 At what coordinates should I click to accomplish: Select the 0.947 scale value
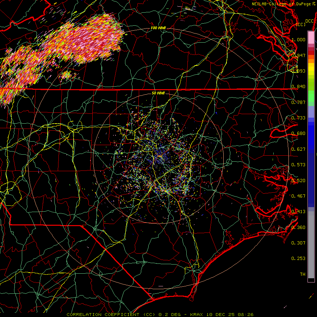298,55
